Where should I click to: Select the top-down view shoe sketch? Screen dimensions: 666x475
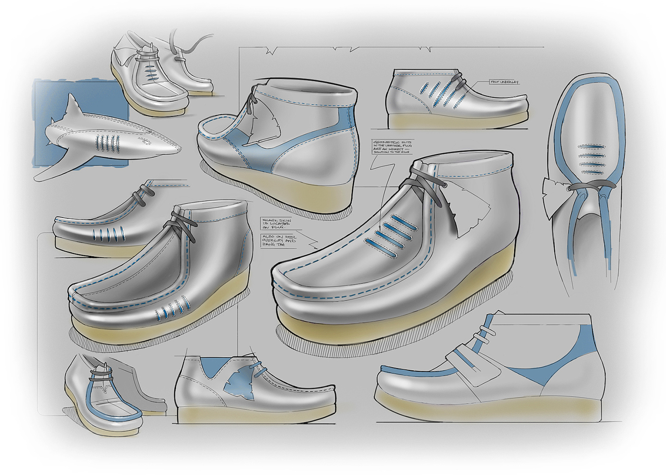coord(585,185)
